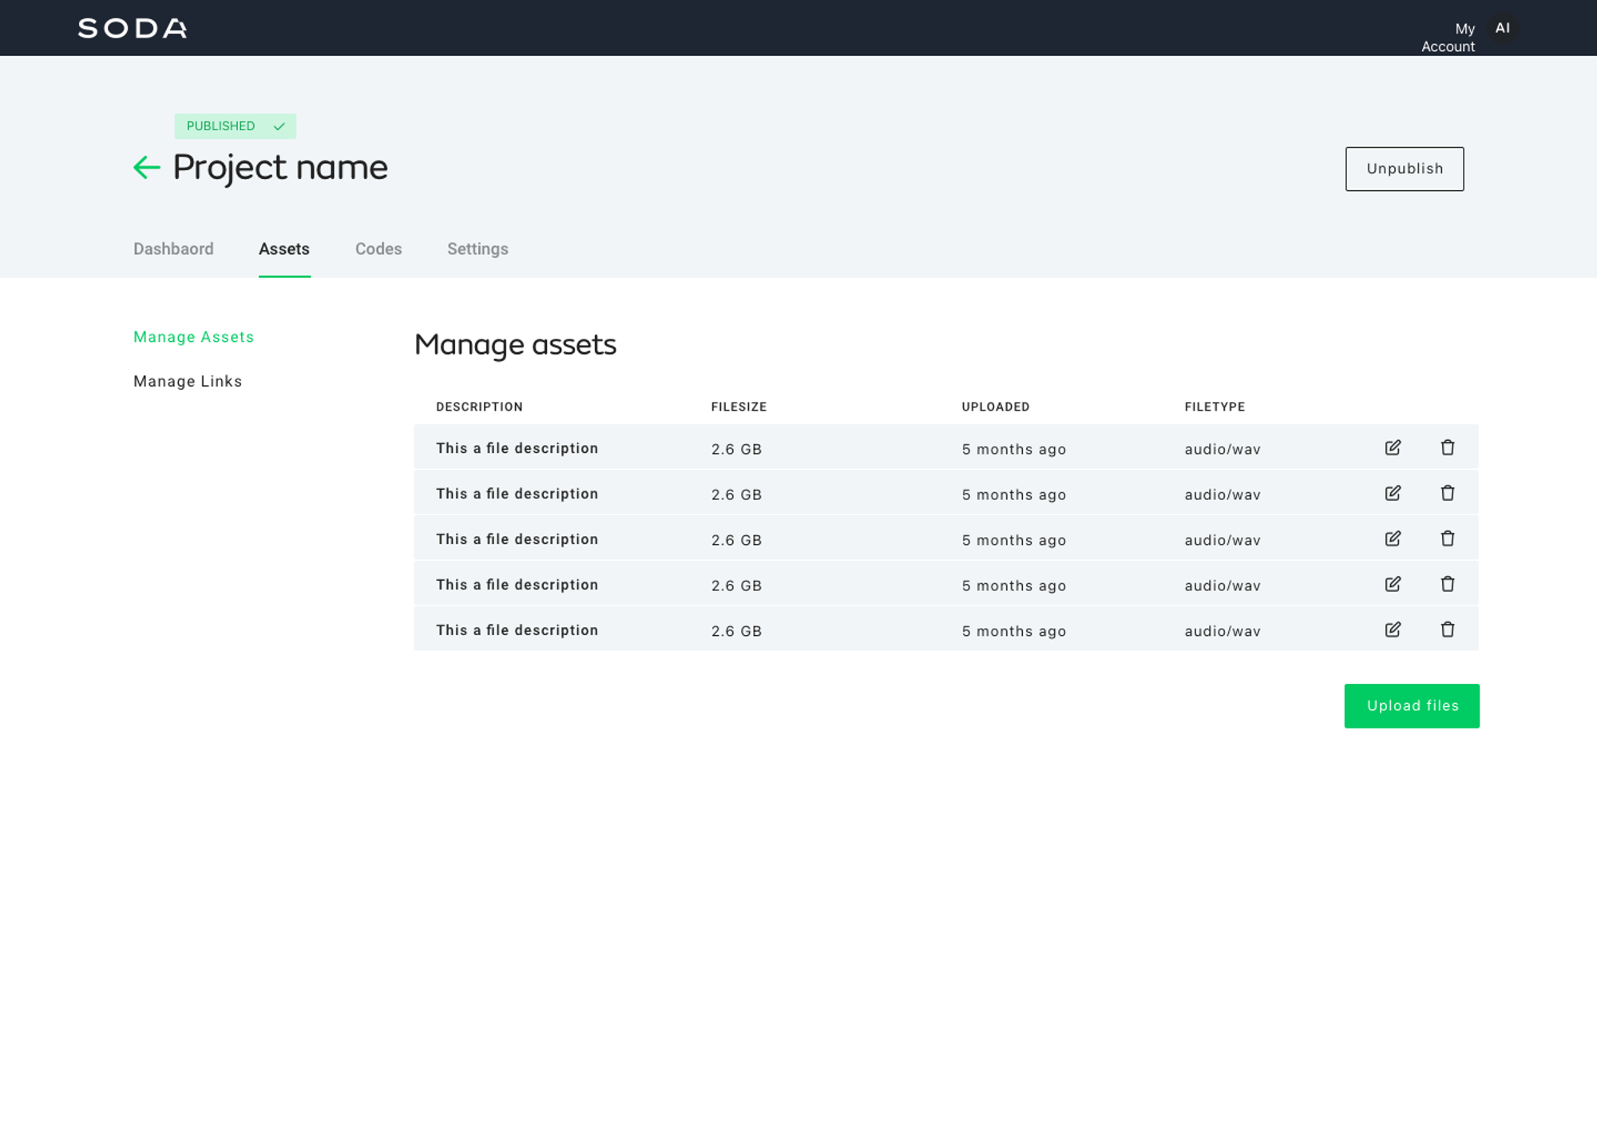This screenshot has width=1597, height=1136.
Task: Select third row's 'This a file description' text
Action: click(517, 539)
